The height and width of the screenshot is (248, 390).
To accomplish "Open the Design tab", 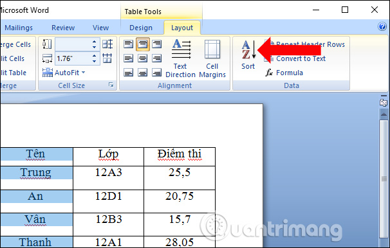I will (141, 28).
